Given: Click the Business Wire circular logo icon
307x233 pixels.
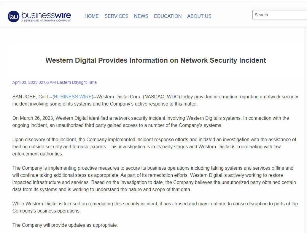Looking at the screenshot, I should pyautogui.click(x=14, y=16).
